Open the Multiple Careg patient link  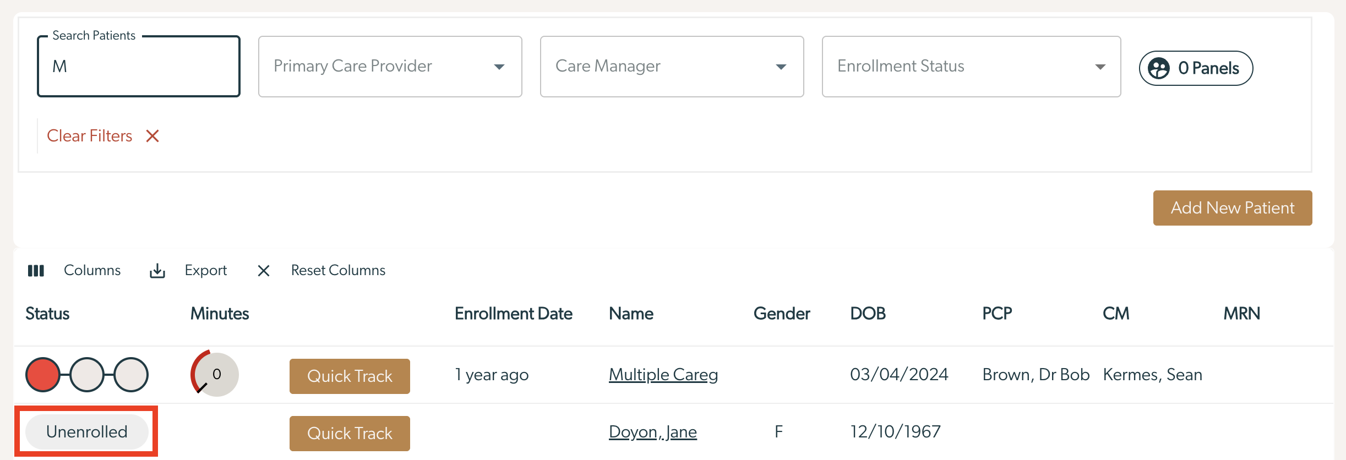(663, 375)
